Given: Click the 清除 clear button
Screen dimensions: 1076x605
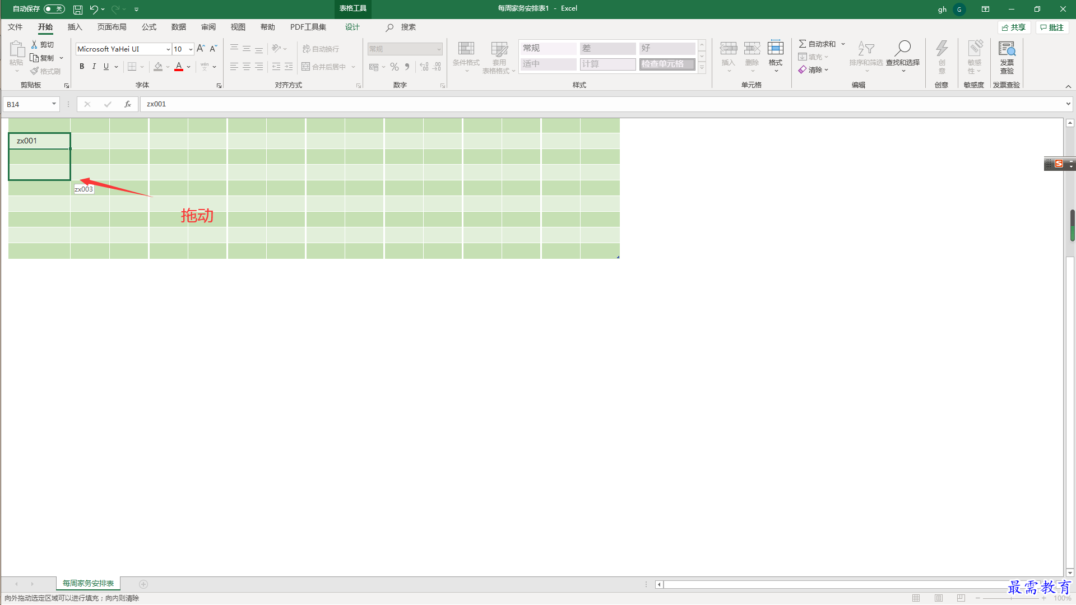Looking at the screenshot, I should point(813,70).
